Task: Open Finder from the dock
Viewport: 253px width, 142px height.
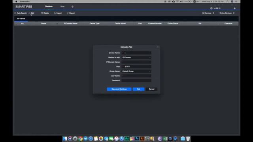Action: [x=65, y=138]
